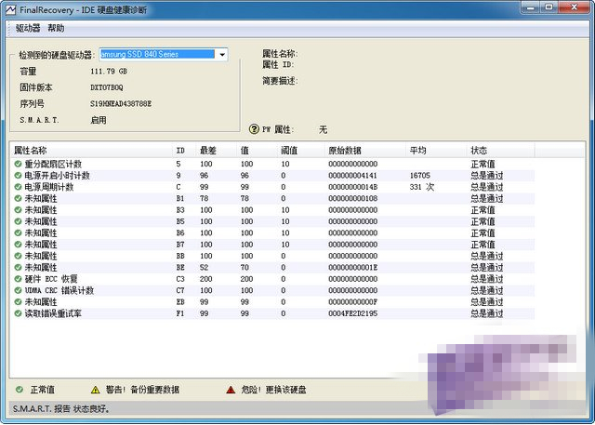The width and height of the screenshot is (595, 425).
Task: Click the 状态 column header
Action: click(500, 151)
